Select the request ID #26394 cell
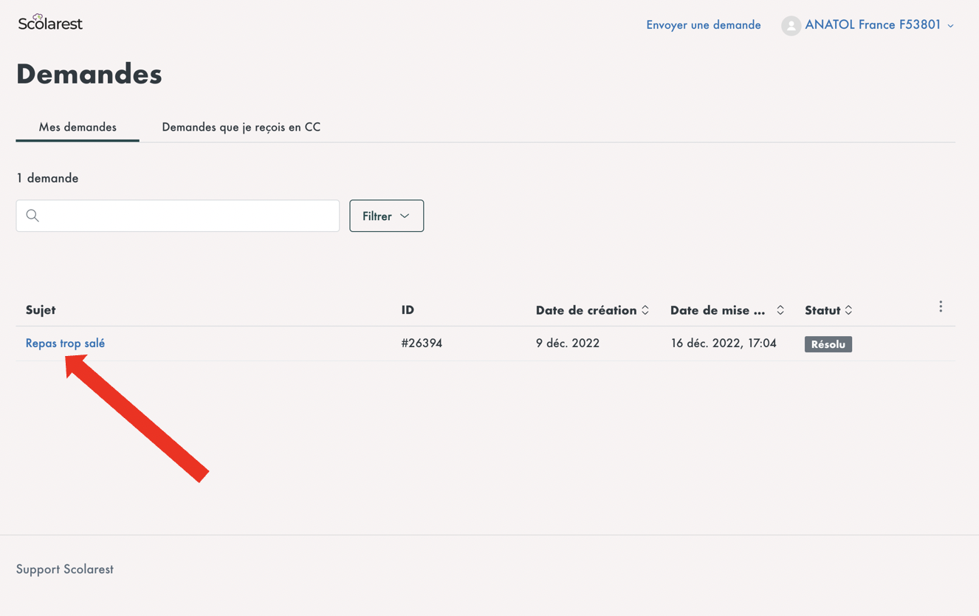 pos(422,343)
